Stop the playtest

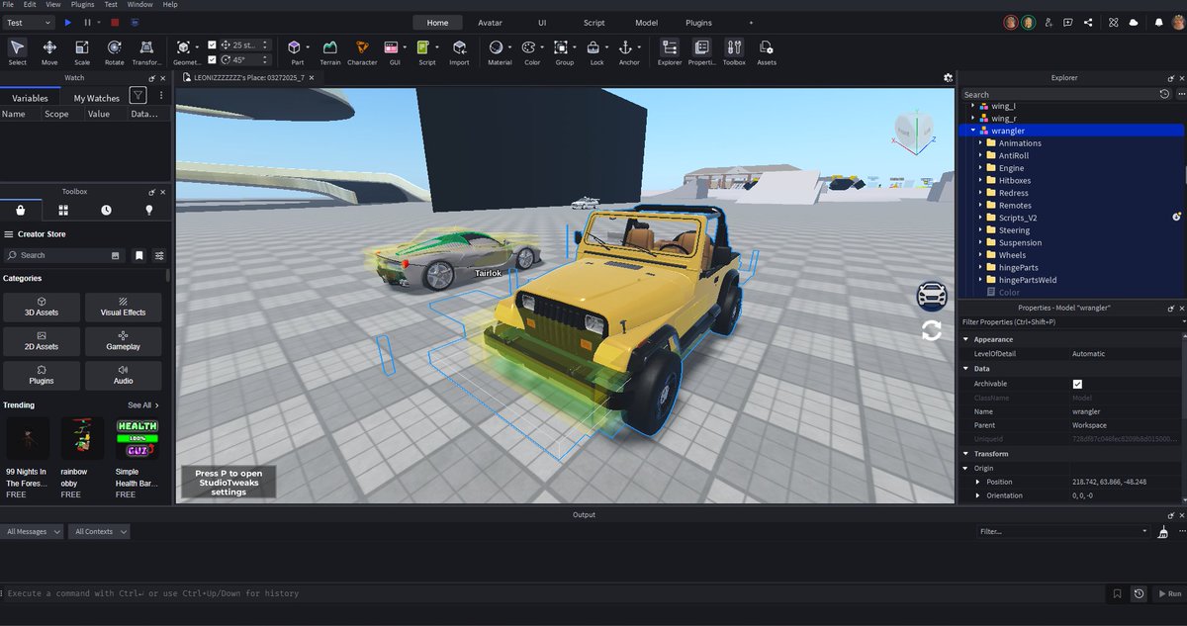[115, 22]
